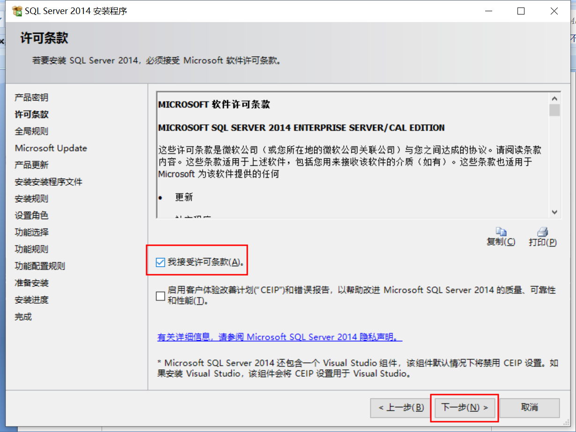The width and height of the screenshot is (576, 432).
Task: Click the license text scroll down arrow
Action: 555,212
